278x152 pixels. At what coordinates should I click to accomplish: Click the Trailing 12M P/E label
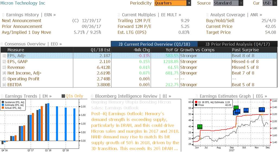(134, 21)
